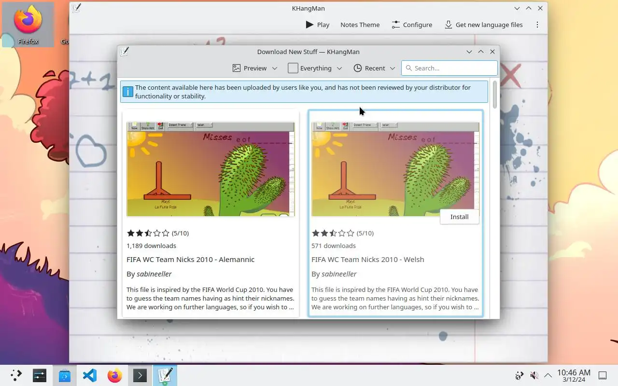Open Discover software store in taskbar
This screenshot has height=386, width=618.
pos(65,375)
